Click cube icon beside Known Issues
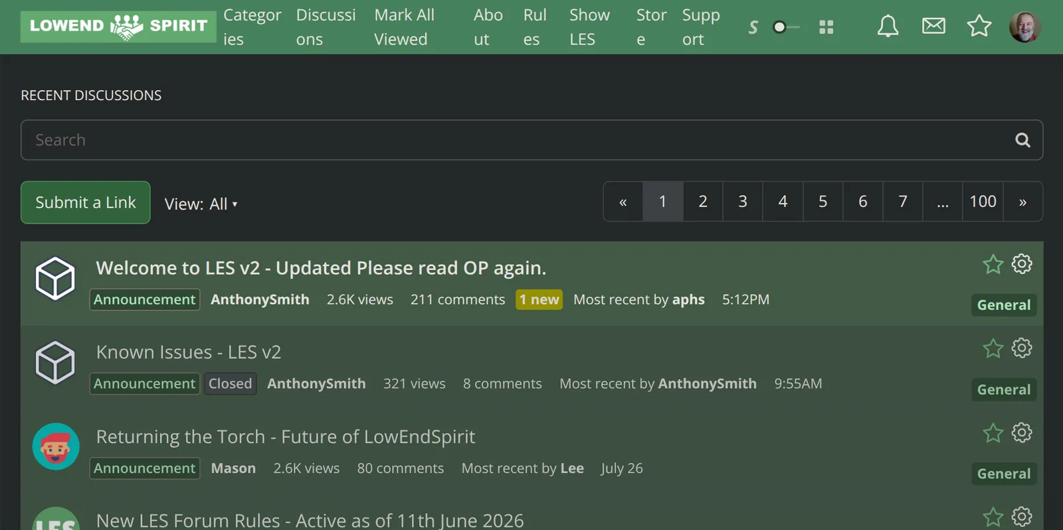Image resolution: width=1063 pixels, height=530 pixels. click(x=55, y=363)
